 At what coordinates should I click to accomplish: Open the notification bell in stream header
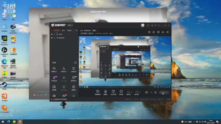click(x=163, y=32)
